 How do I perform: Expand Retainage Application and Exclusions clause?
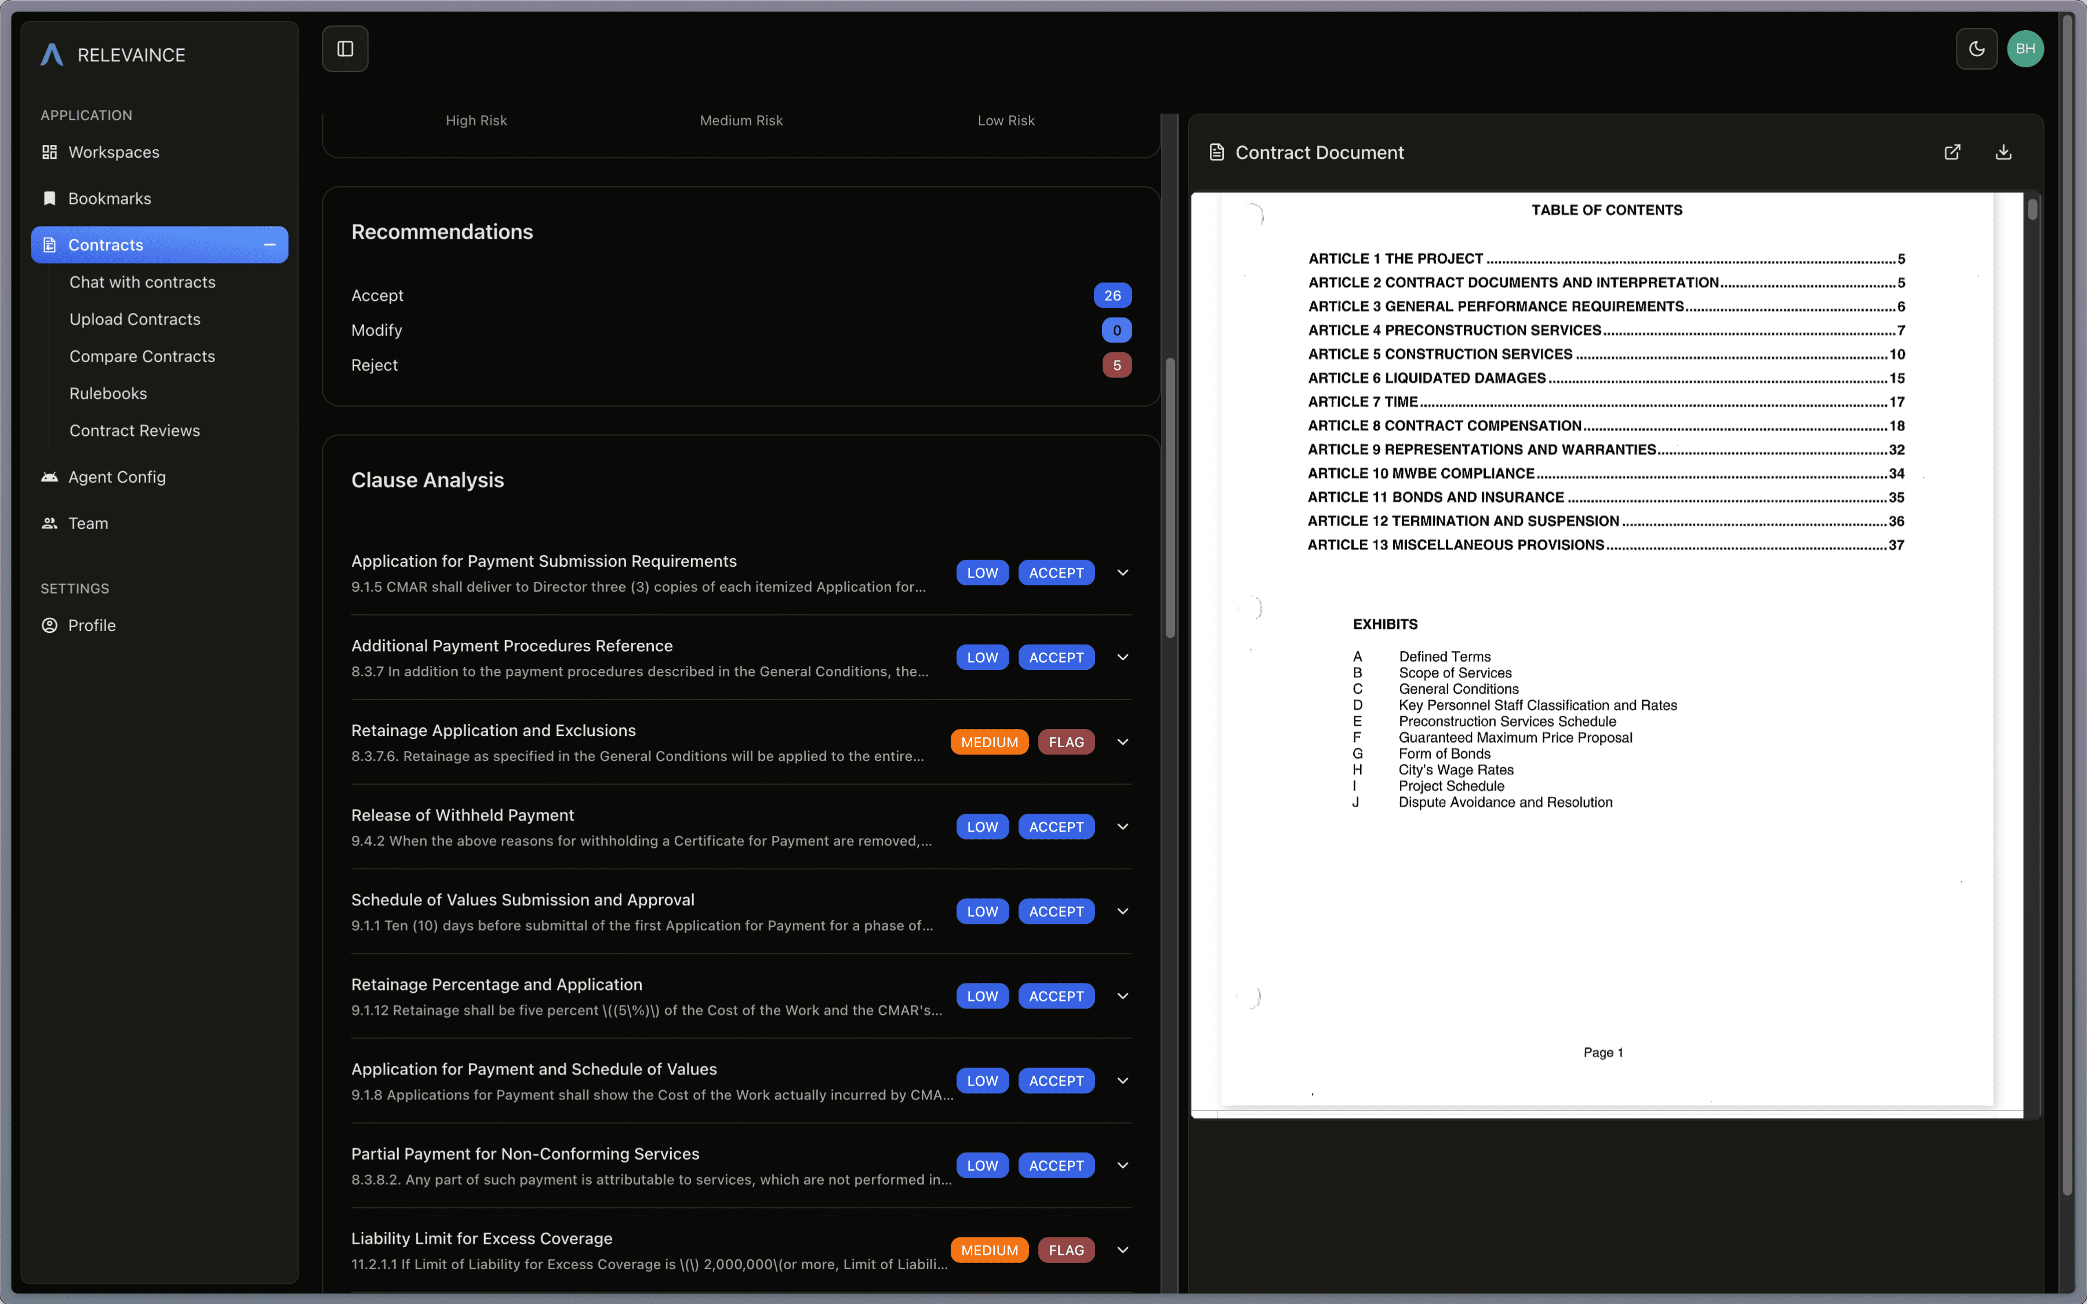(x=1122, y=742)
